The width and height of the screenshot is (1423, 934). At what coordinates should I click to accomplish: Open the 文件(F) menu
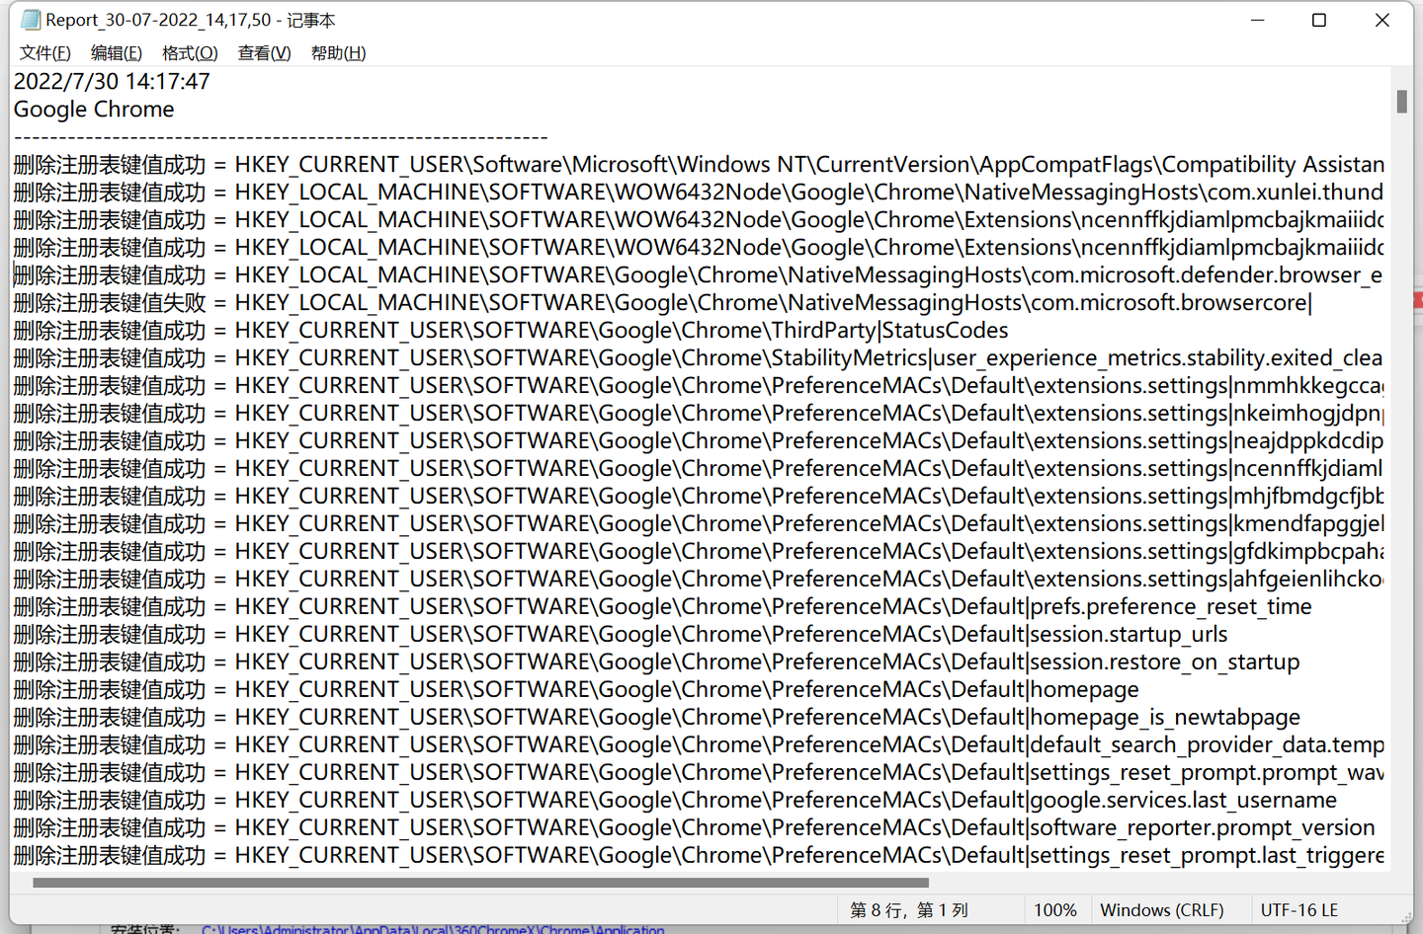pyautogui.click(x=45, y=53)
